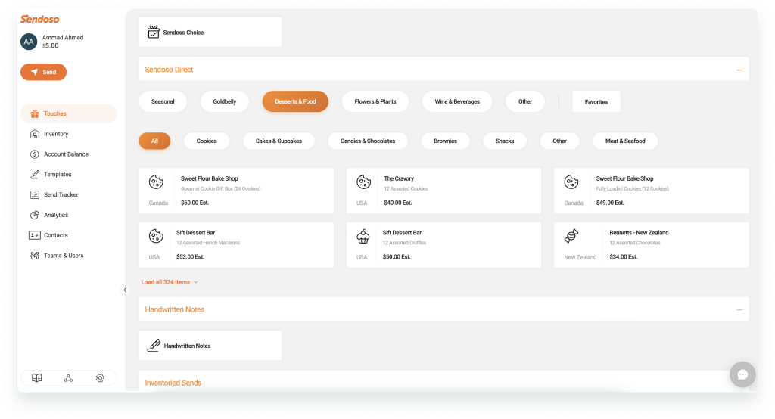This screenshot has height=419, width=775.
Task: Open the AA user avatar
Action: (29, 42)
